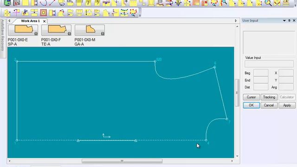Focus the Value Input field
Image resolution: width=297 pixels, height=167 pixels.
269,64
